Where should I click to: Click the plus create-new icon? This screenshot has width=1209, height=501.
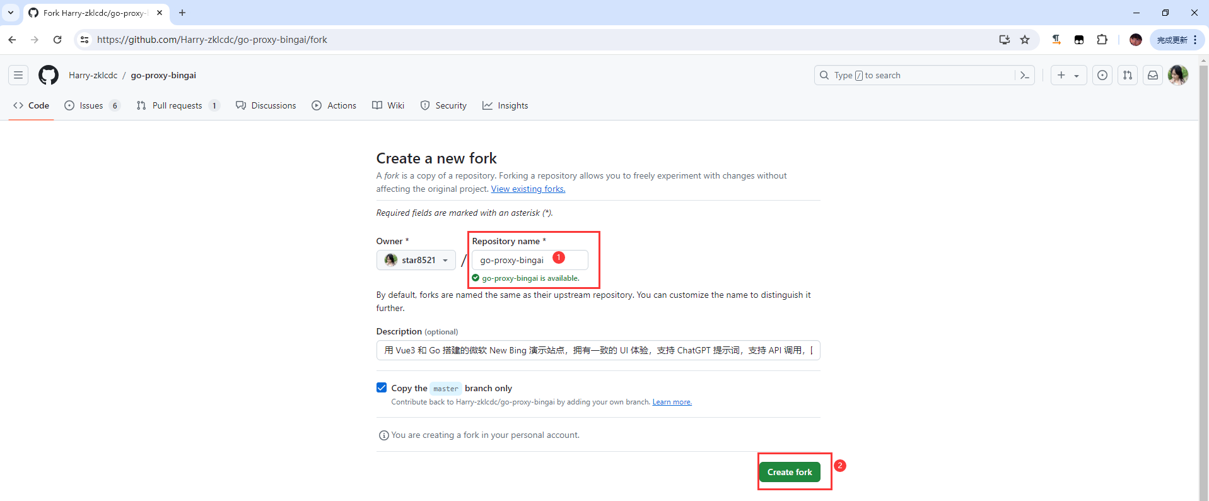pyautogui.click(x=1061, y=75)
